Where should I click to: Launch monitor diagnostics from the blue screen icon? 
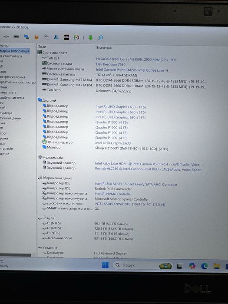click(26, 36)
